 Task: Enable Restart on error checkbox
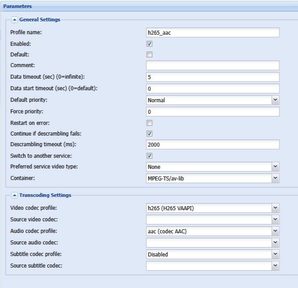(149, 123)
